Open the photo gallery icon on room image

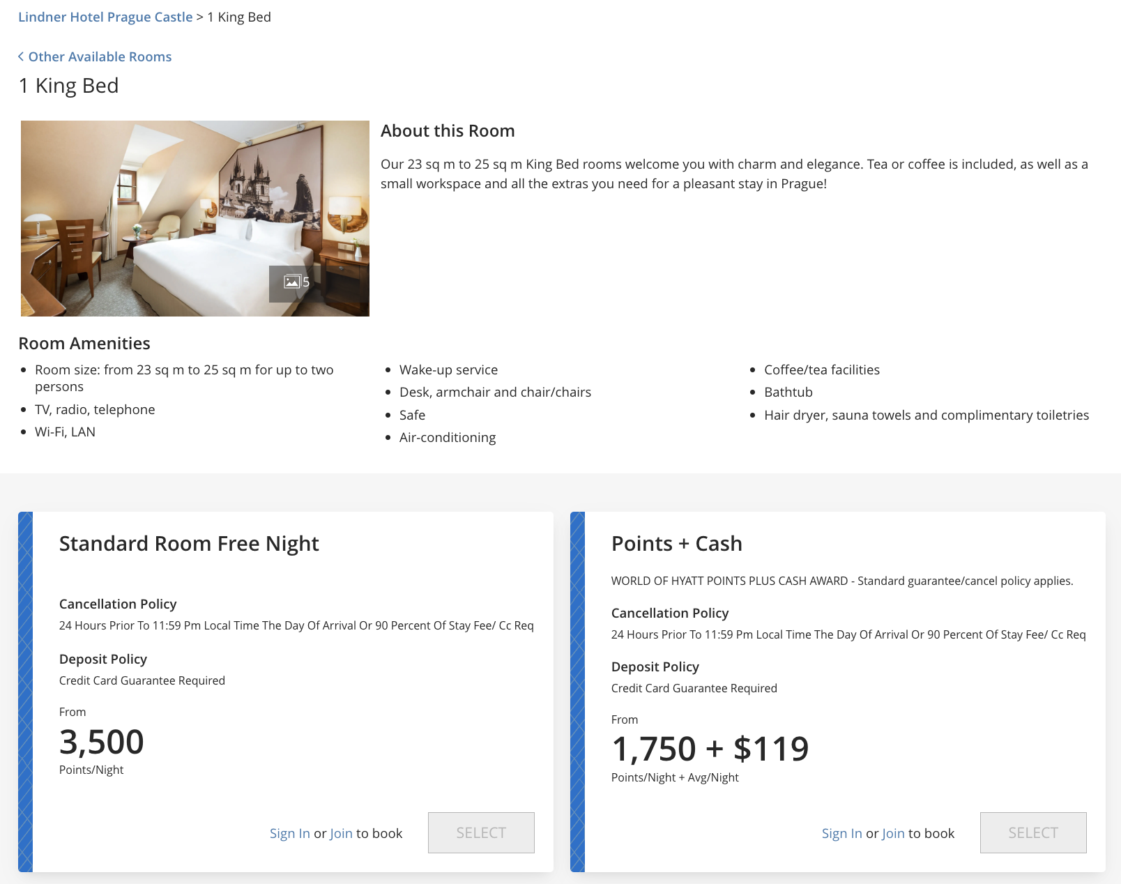pyautogui.click(x=296, y=282)
